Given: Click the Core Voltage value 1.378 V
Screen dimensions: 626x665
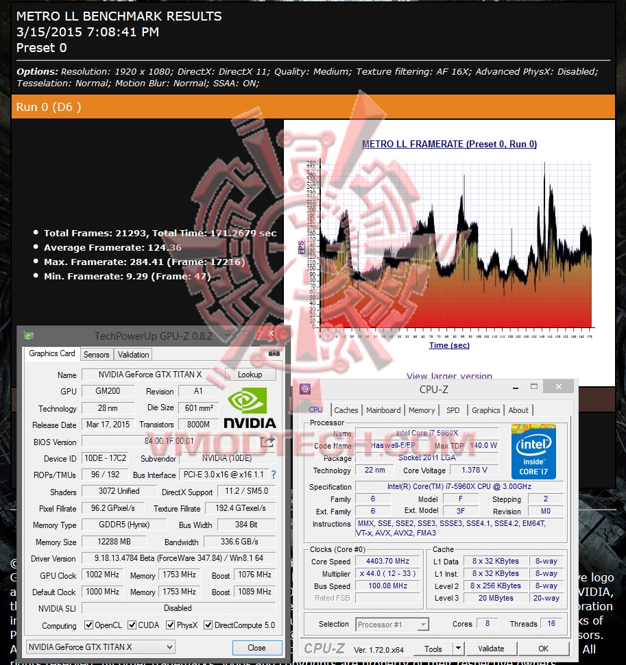Looking at the screenshot, I should 474,470.
